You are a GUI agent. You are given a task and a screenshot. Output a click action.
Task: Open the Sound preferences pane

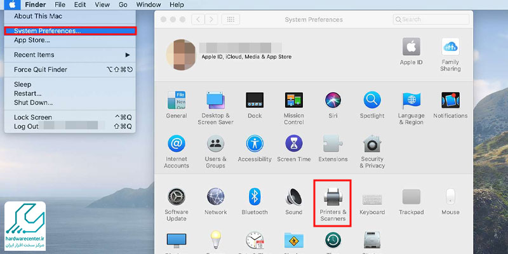pos(294,201)
